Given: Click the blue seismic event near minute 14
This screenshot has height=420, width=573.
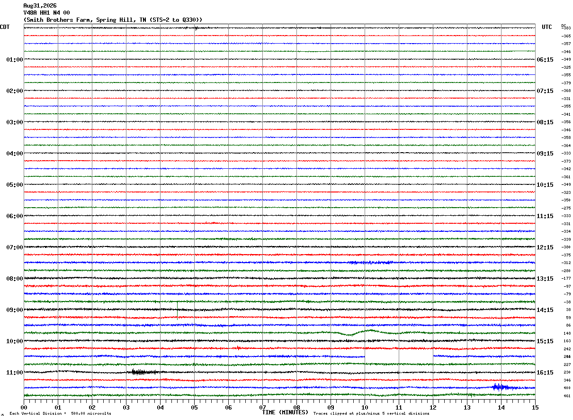Looking at the screenshot, I should click(501, 387).
